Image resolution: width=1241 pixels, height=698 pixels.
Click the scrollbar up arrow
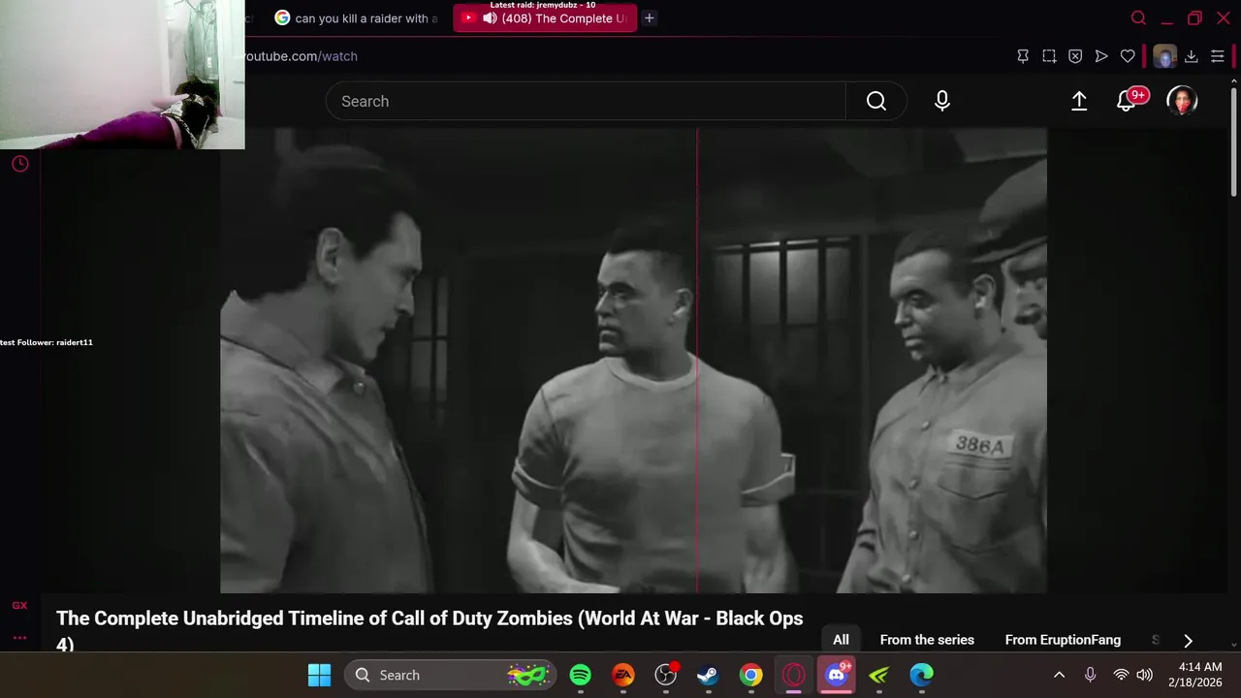(1234, 82)
